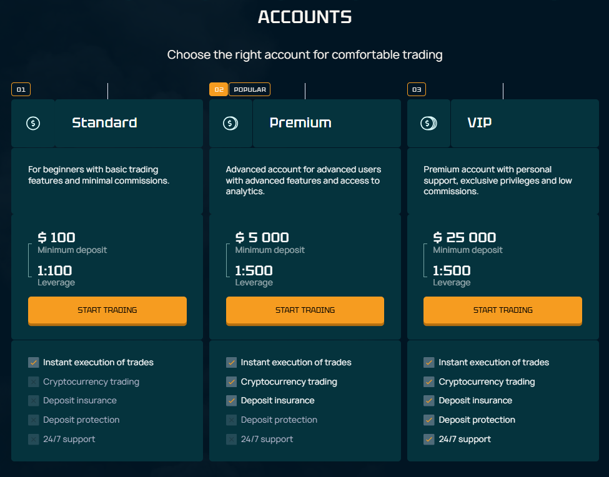Toggle Standard's Instant execution of trades checkbox
The height and width of the screenshot is (477, 609).
click(34, 362)
